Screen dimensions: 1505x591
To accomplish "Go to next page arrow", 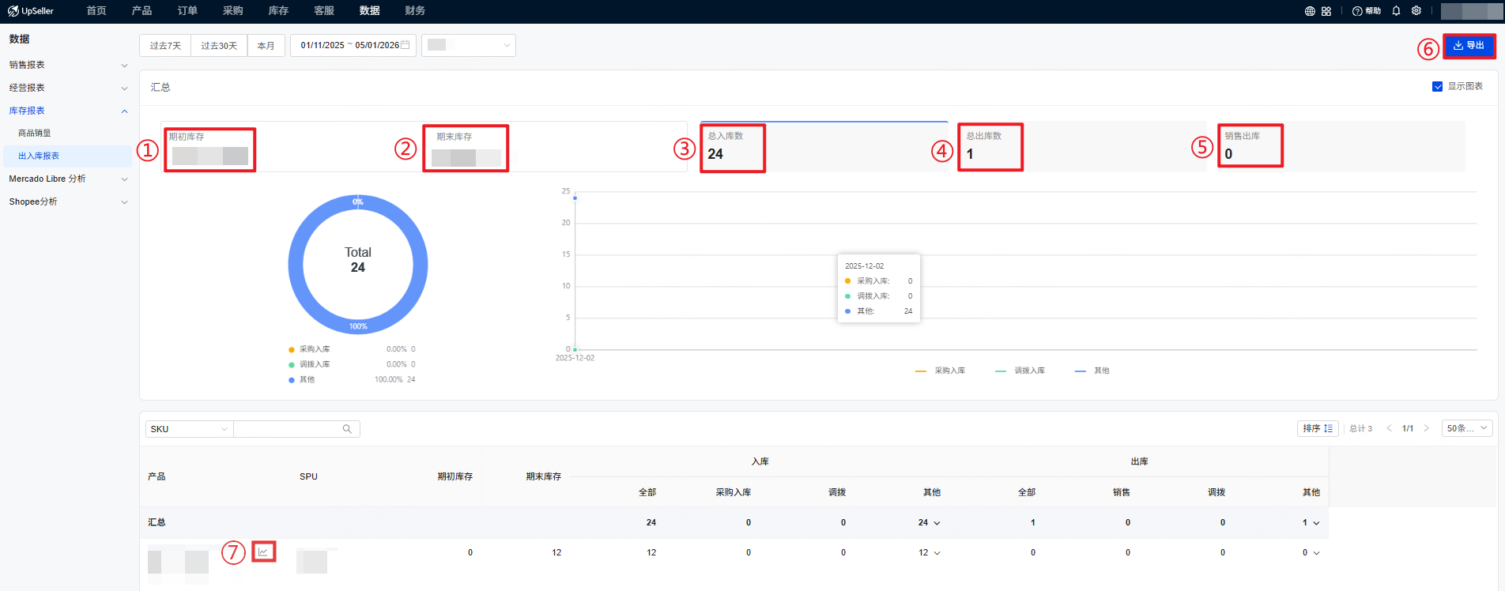I will coord(1427,428).
